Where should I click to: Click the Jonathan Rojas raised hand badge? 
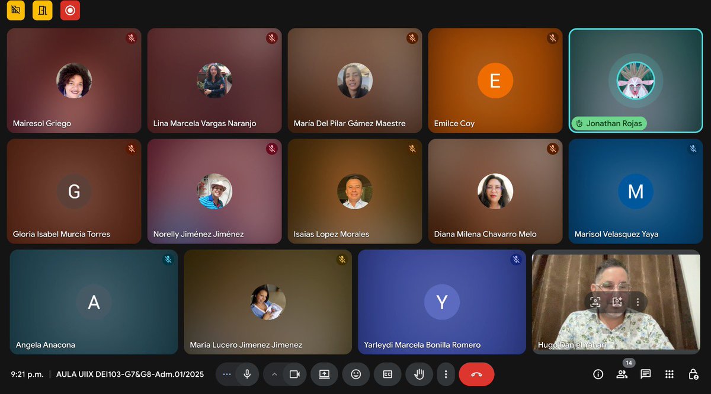coord(609,123)
